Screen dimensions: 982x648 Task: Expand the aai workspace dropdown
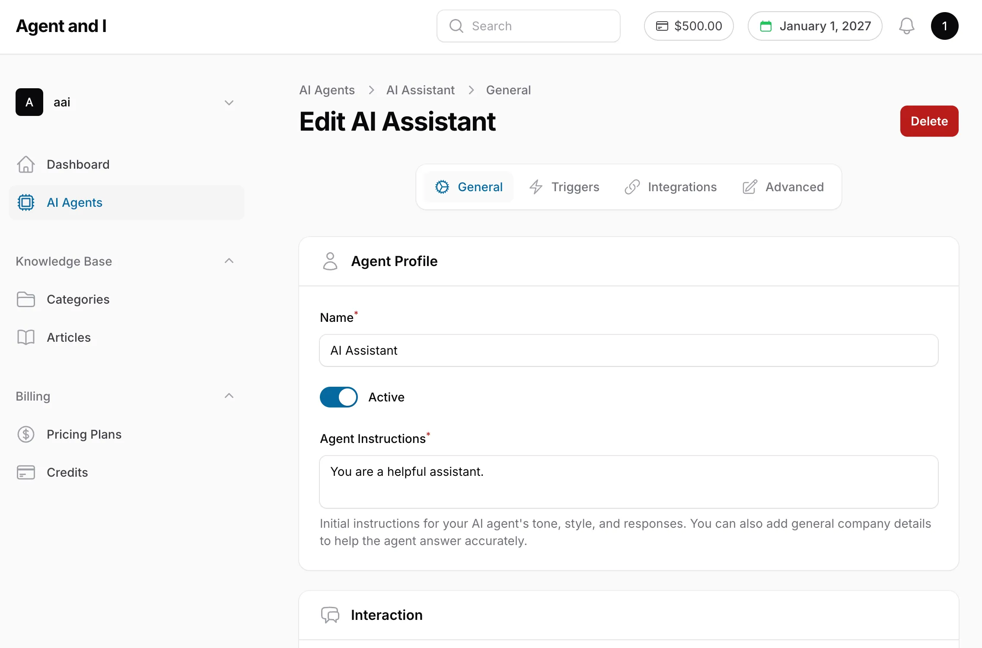click(x=229, y=103)
